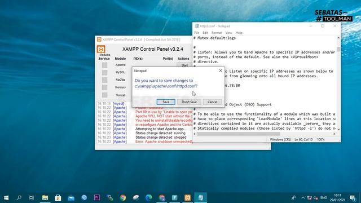
Task: Click the 'Attempting to start Apache app' log line
Action: coord(160,129)
